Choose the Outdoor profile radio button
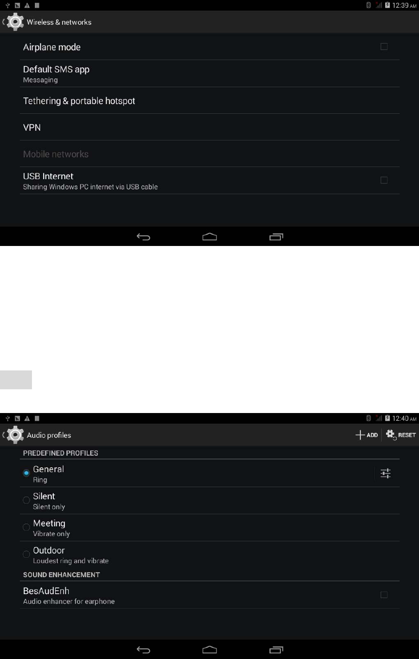Viewport: 419px width, 659px height. (x=27, y=554)
